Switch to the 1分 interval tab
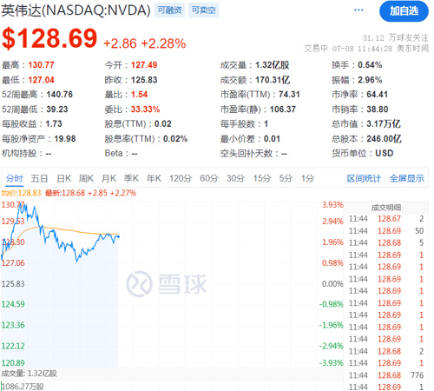 tap(307, 178)
